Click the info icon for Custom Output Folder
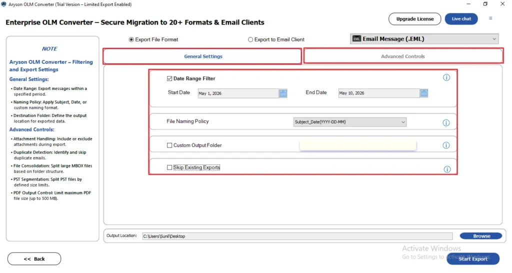The image size is (512, 273). tap(446, 145)
